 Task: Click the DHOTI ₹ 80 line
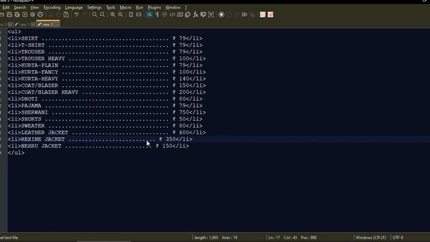pos(105,99)
